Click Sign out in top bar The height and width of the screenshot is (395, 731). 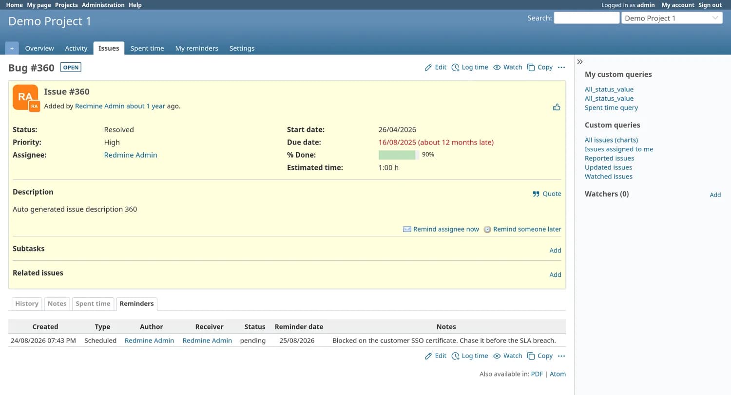[x=710, y=5]
